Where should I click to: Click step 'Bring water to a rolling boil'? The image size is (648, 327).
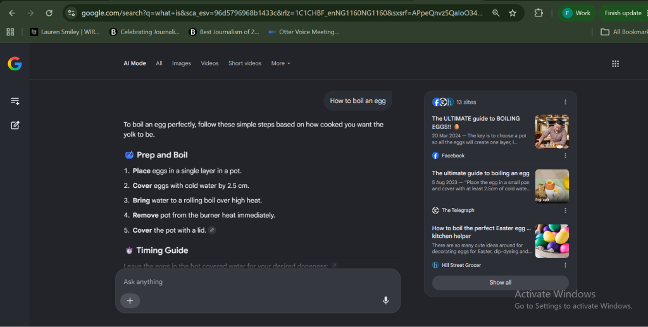click(x=197, y=201)
